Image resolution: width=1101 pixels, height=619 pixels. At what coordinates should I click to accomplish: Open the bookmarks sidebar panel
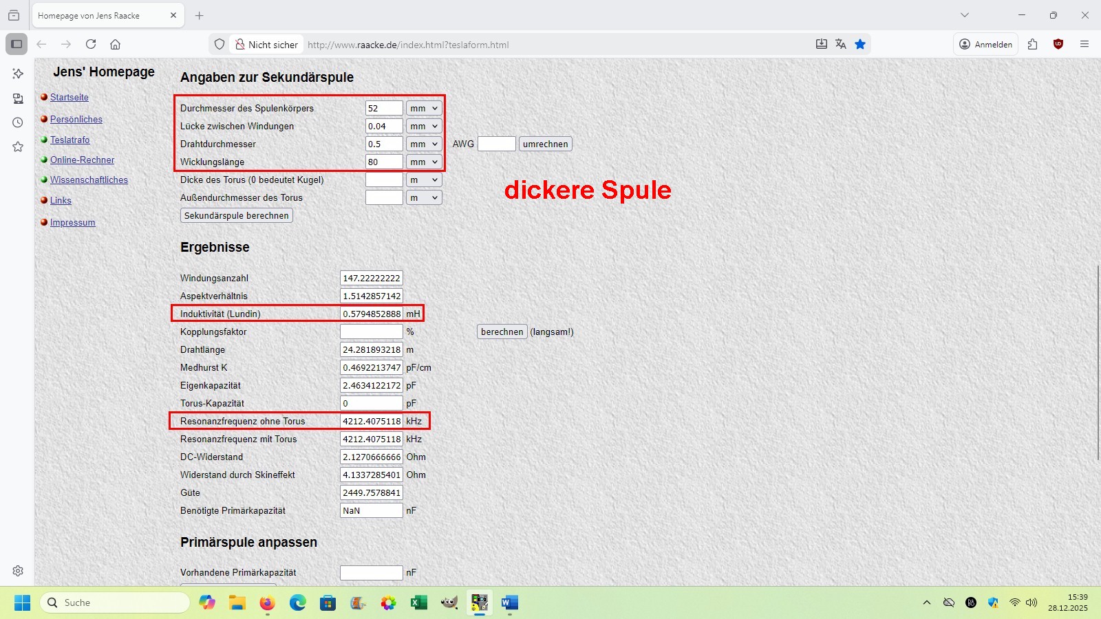[18, 146]
